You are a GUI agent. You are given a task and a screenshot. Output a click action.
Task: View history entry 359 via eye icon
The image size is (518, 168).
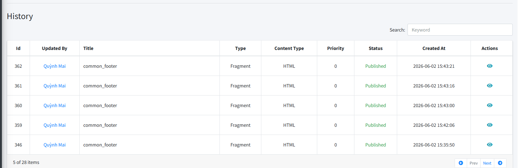tap(490, 125)
